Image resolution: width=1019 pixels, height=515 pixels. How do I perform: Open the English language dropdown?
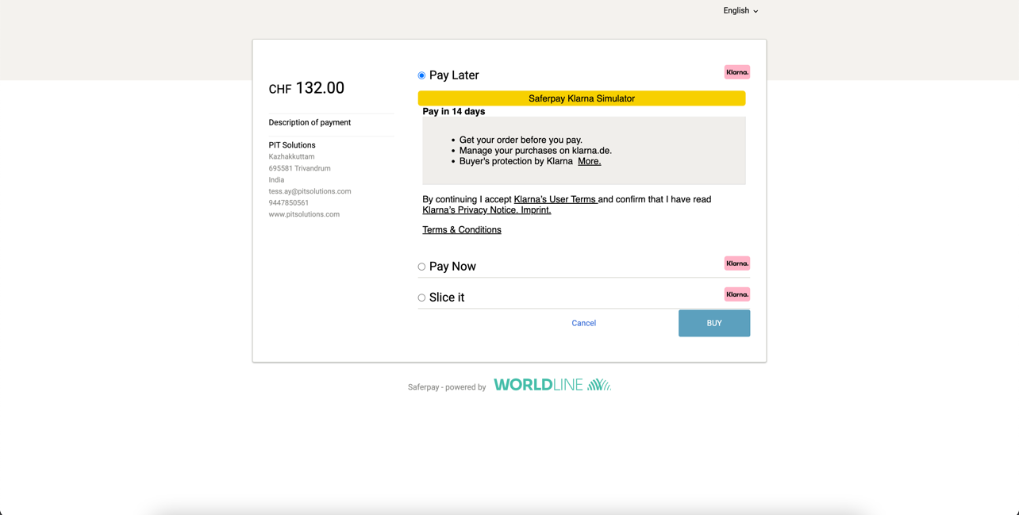pos(736,10)
